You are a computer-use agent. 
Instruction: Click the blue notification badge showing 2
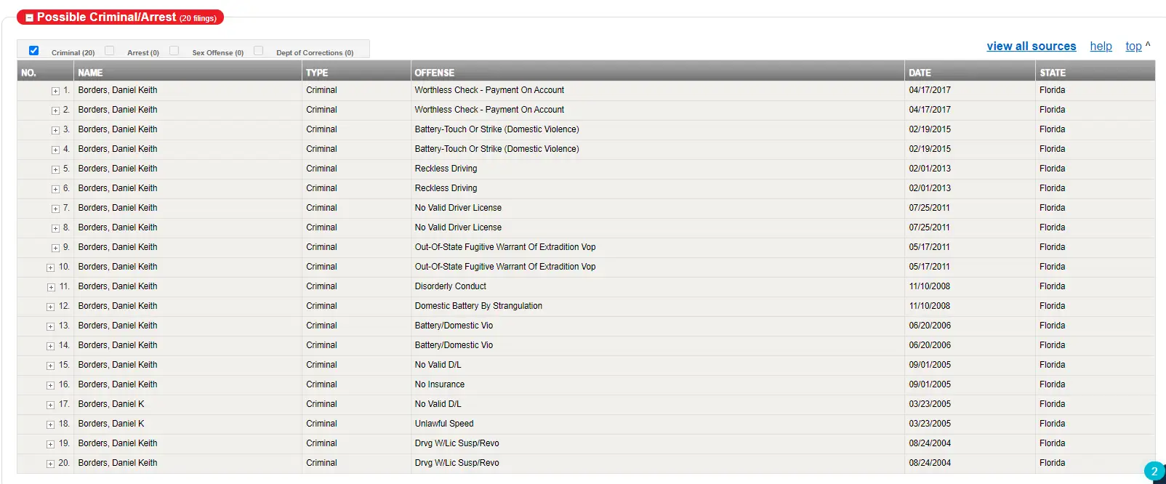pos(1154,472)
